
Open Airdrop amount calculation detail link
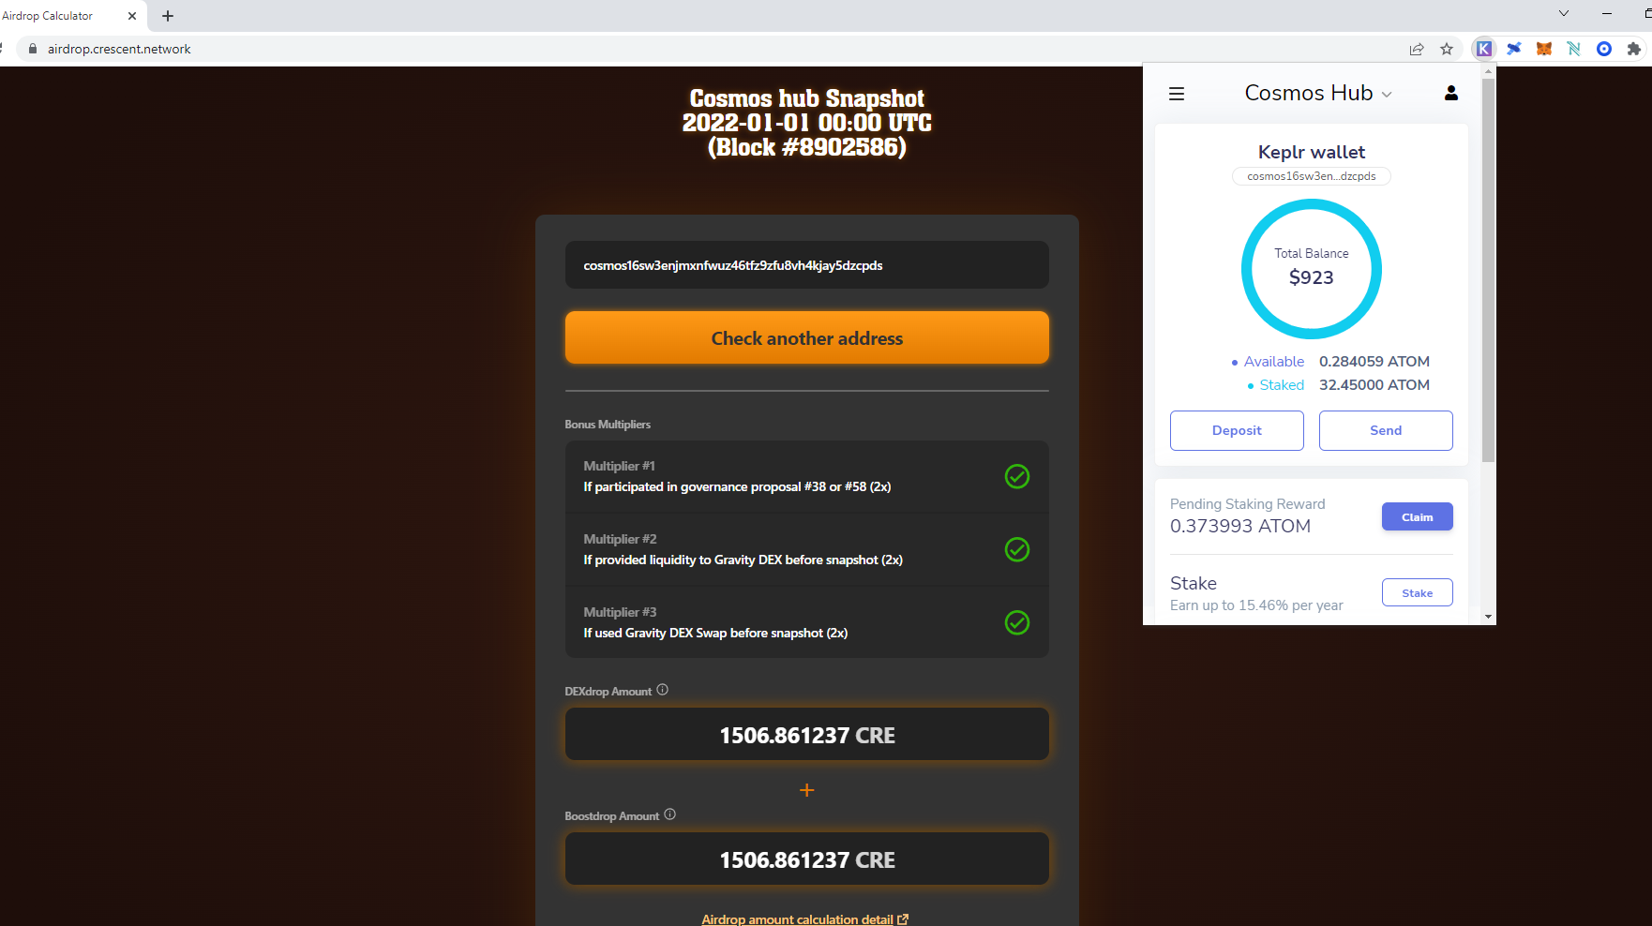pos(804,919)
